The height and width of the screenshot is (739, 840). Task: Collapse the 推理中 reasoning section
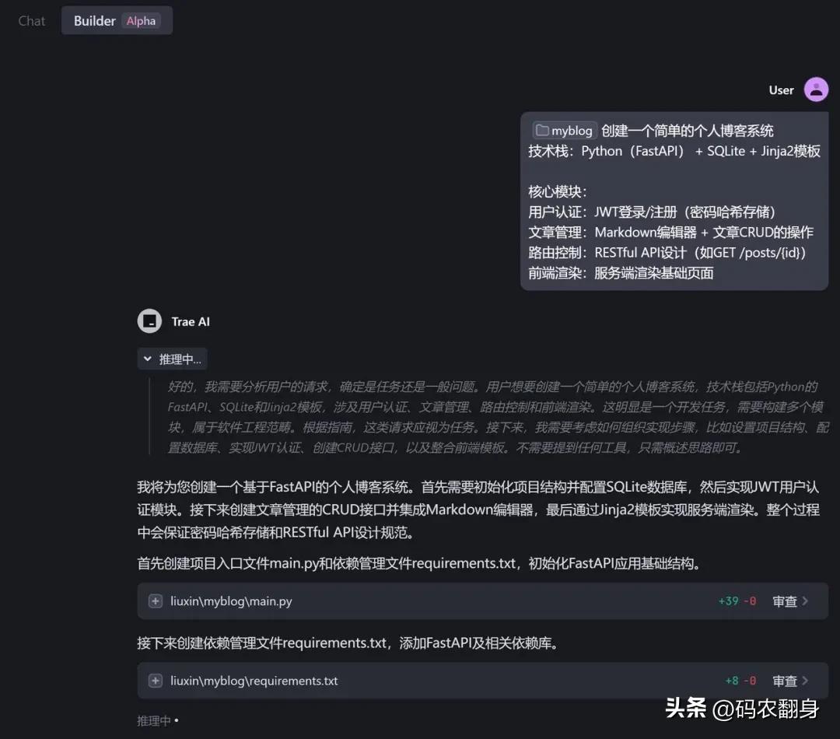pyautogui.click(x=149, y=359)
